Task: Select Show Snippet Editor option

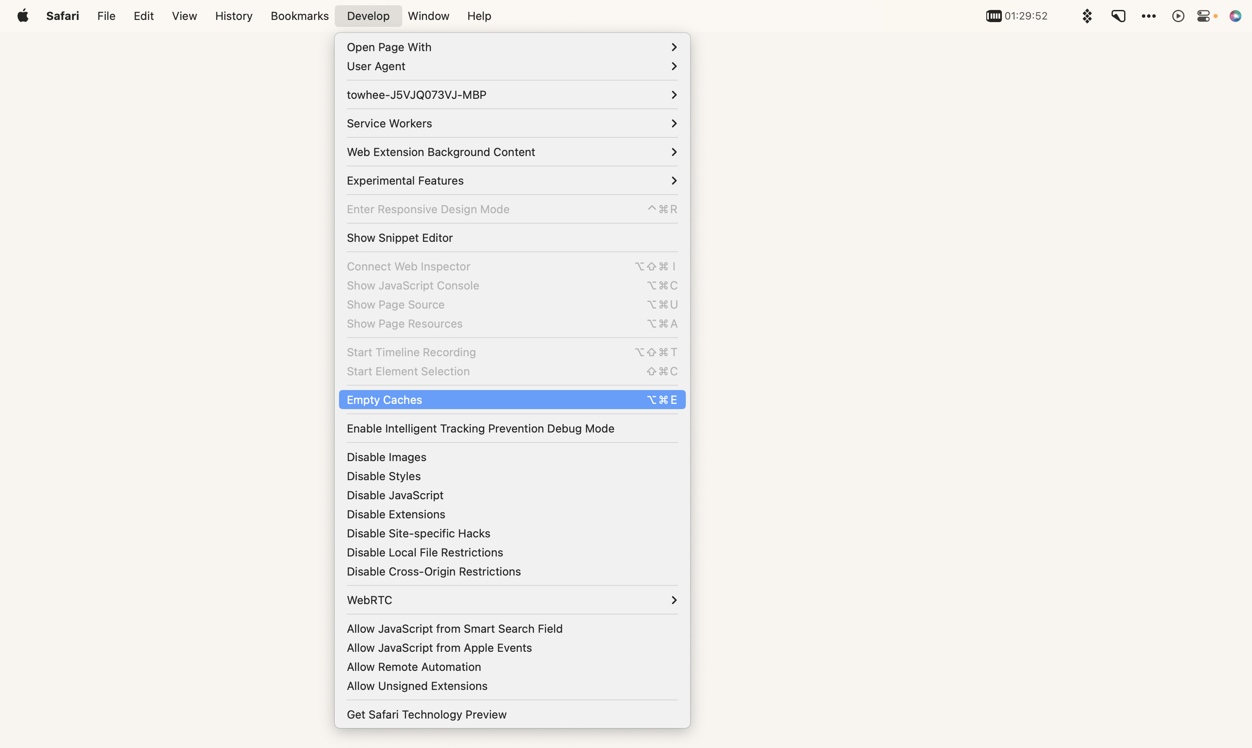Action: (x=400, y=238)
